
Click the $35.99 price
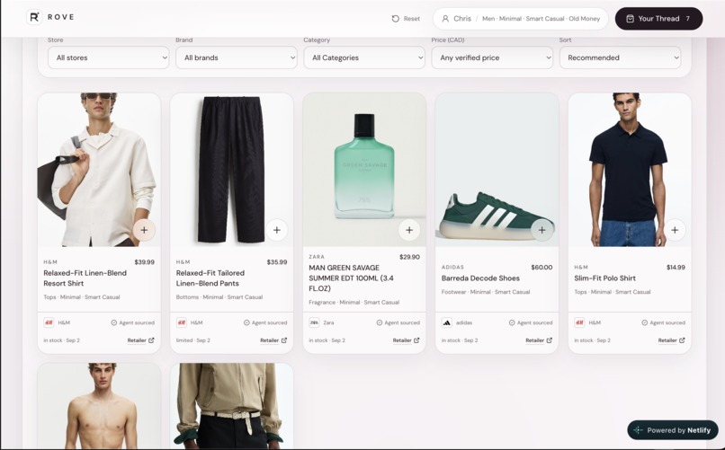click(x=277, y=261)
